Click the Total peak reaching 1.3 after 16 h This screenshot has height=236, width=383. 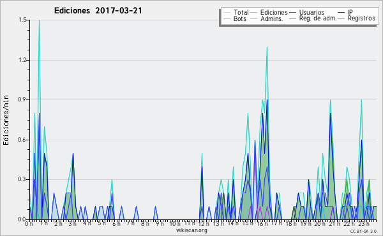coord(267,47)
